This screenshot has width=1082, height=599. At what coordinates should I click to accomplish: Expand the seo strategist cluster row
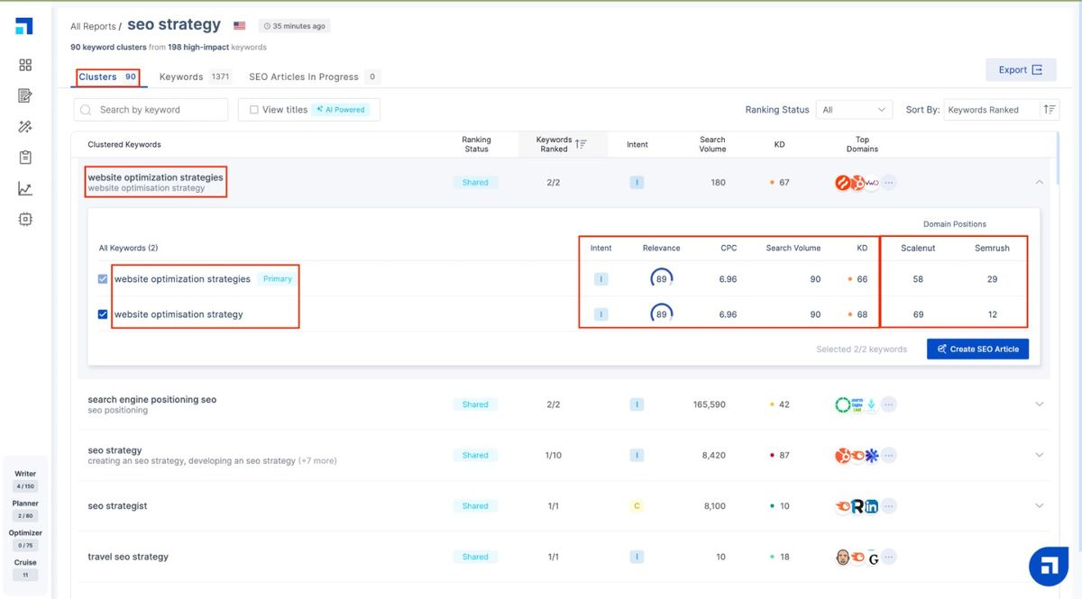click(1039, 506)
